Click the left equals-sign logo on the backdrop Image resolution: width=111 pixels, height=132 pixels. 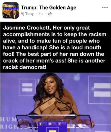point(27,87)
